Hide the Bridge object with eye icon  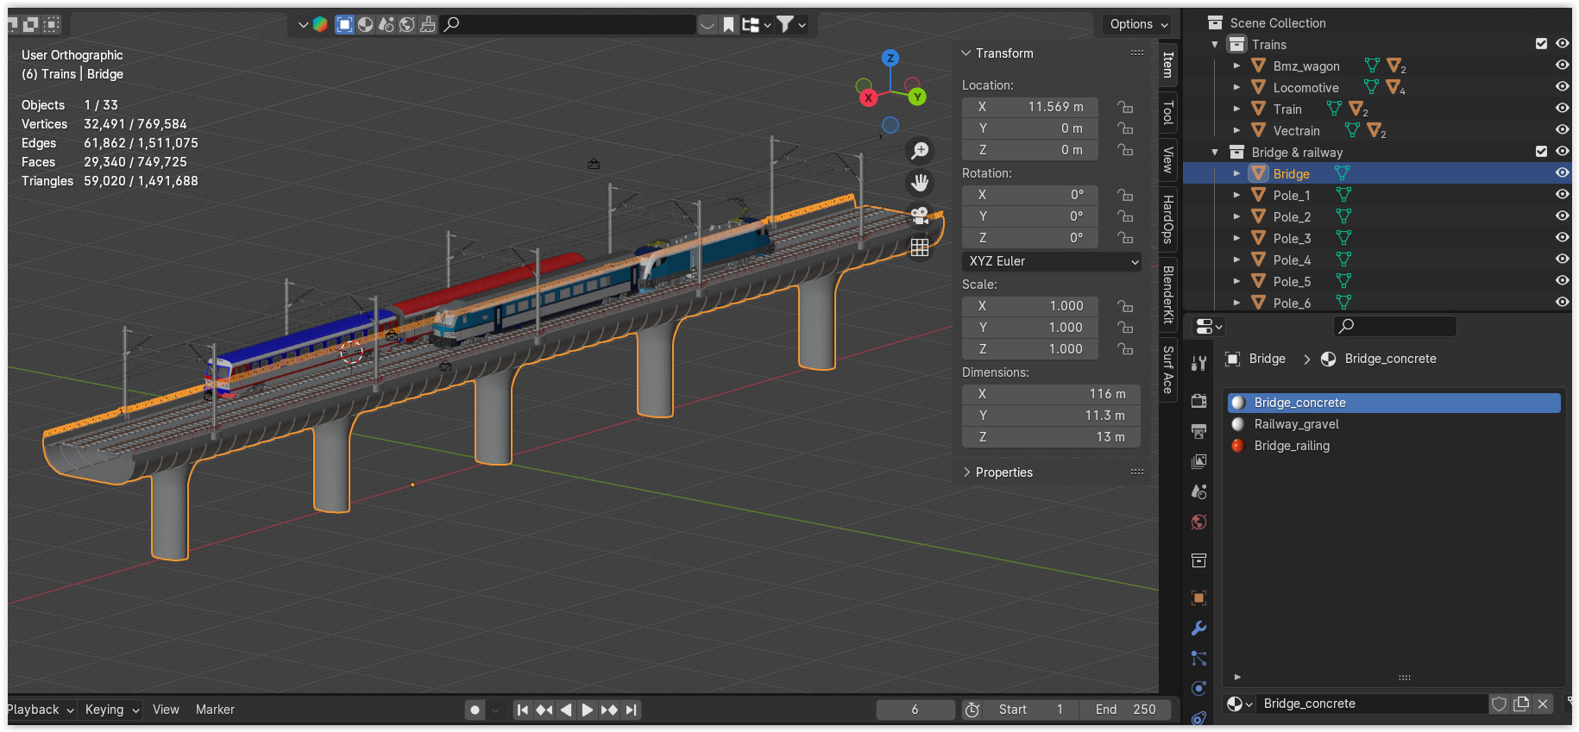(1562, 173)
